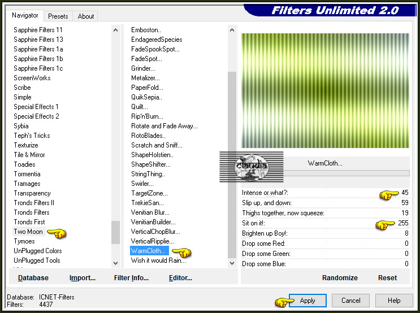Image resolution: width=420 pixels, height=313 pixels.
Task: Select Emboston.. filter
Action: (146, 30)
